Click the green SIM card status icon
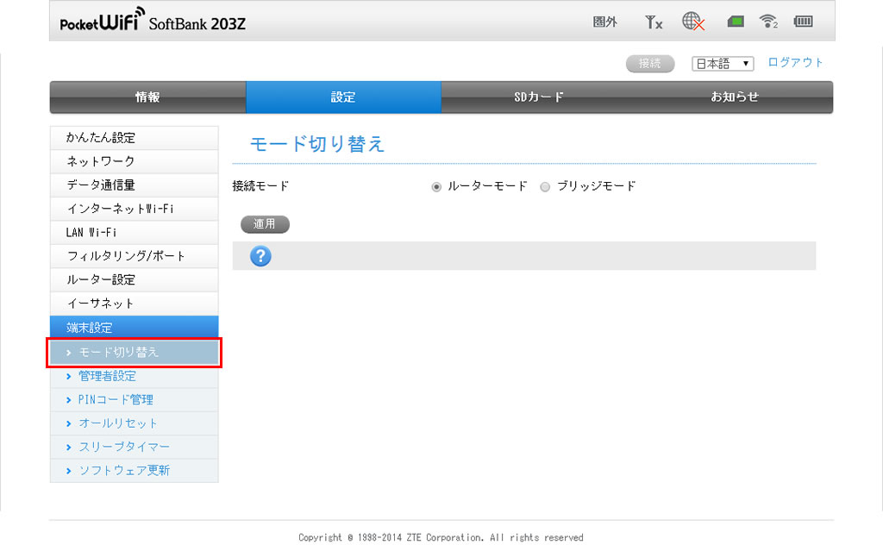Image resolution: width=883 pixels, height=545 pixels. (735, 22)
